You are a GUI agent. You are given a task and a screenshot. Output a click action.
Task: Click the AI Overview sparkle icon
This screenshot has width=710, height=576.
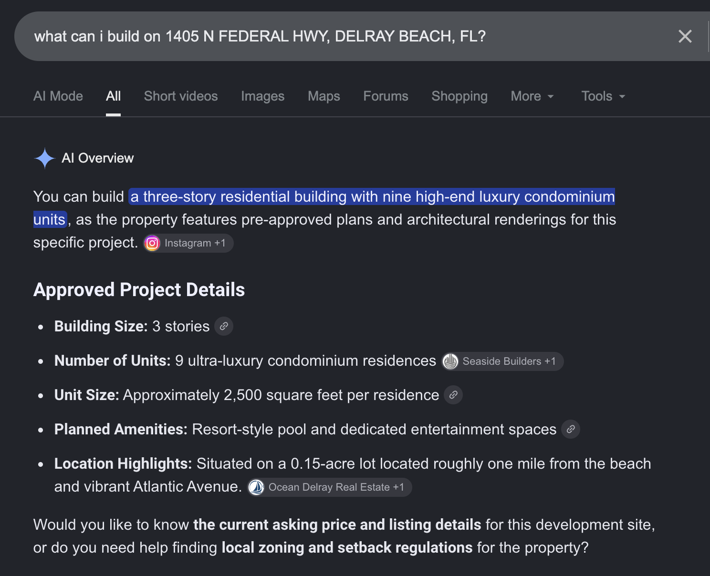pyautogui.click(x=45, y=158)
